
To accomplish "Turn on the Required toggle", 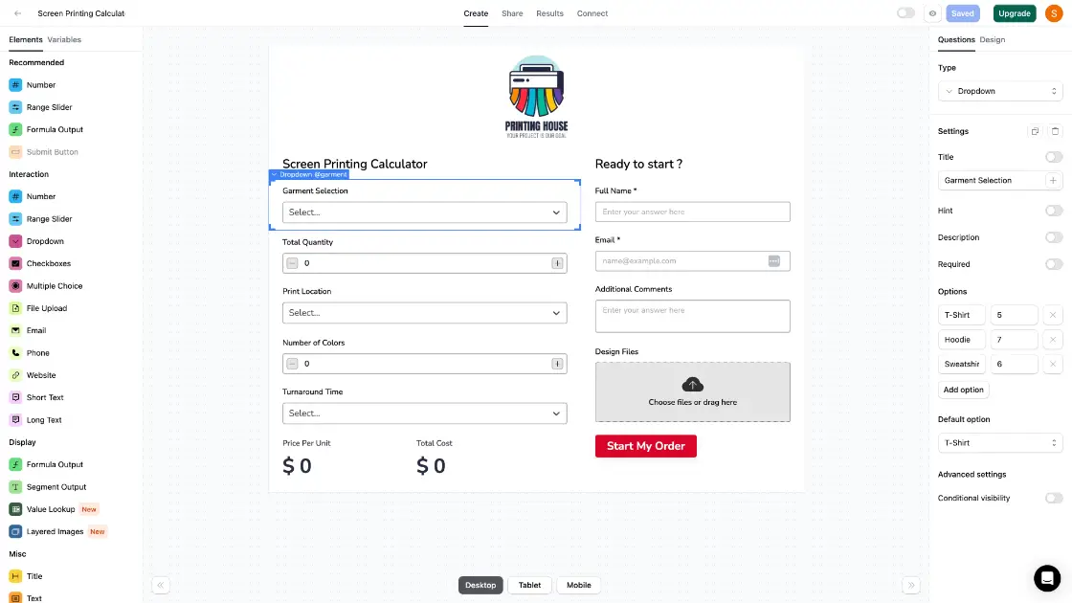I will pos(1054,264).
